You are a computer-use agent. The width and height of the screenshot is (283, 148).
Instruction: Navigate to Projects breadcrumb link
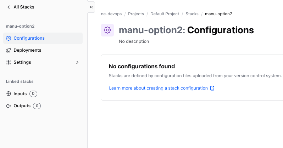click(136, 14)
